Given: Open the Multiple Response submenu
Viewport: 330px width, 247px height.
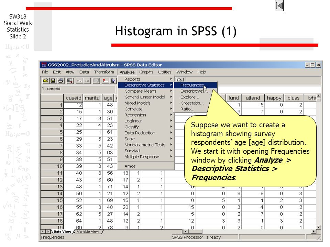Looking at the screenshot, I should 146,157.
